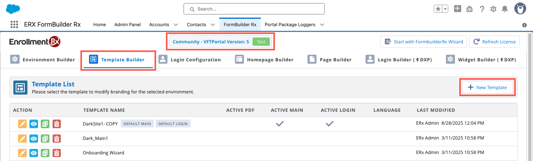
Task: Switch to the Page Builder tab
Action: [329, 60]
